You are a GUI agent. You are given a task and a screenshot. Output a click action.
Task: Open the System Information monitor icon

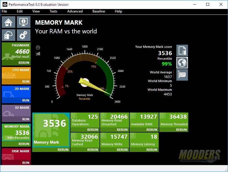tap(23, 22)
